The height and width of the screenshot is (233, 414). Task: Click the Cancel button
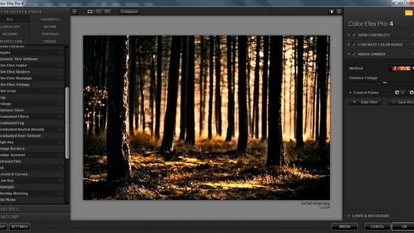(x=377, y=227)
